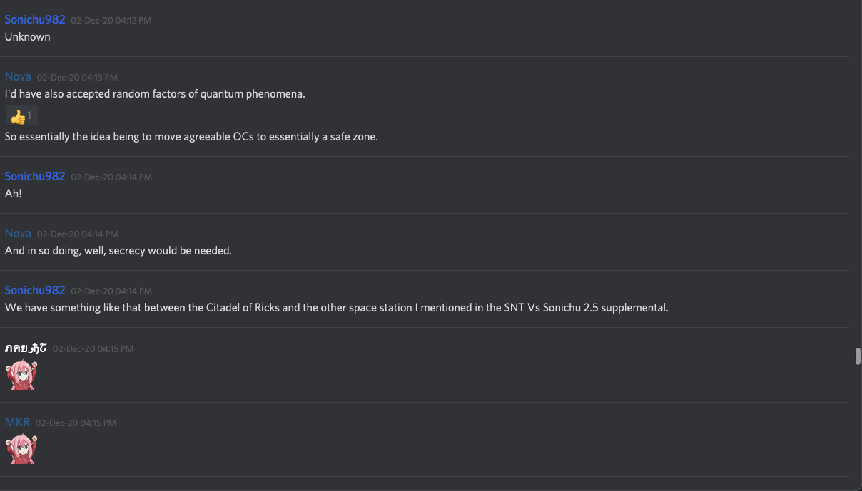The height and width of the screenshot is (491, 862).
Task: Click the vertical scrollbar thumb
Action: (x=858, y=356)
